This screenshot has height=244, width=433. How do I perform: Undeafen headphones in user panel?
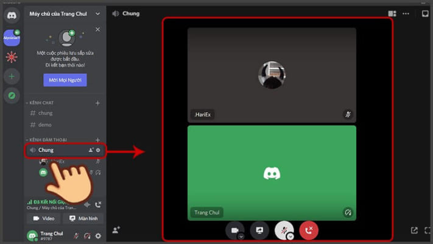pyautogui.click(x=87, y=235)
